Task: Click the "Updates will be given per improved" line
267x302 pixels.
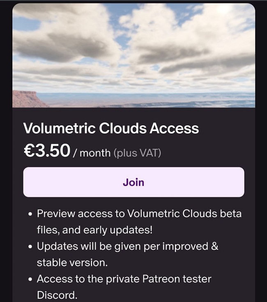Action: 122,246
